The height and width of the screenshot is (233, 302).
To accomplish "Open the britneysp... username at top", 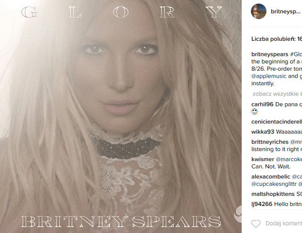I will click(286, 12).
